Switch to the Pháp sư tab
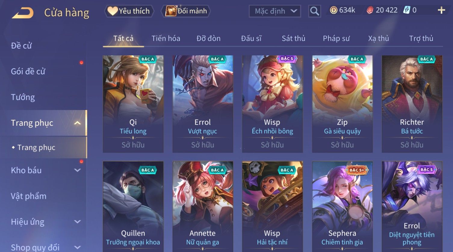This screenshot has width=453, height=252. point(336,38)
